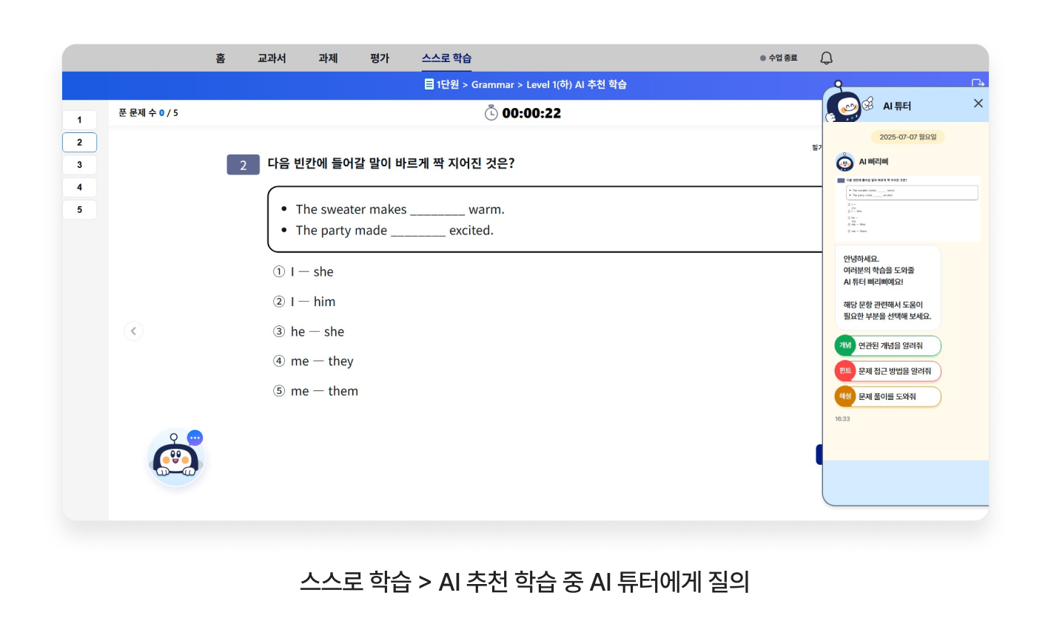1051x638 pixels.
Task: Open the 과제 menu tab
Action: tap(328, 58)
